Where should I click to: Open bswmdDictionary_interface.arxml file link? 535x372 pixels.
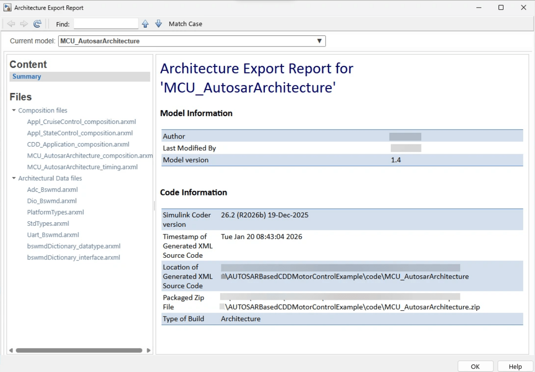pyautogui.click(x=74, y=257)
